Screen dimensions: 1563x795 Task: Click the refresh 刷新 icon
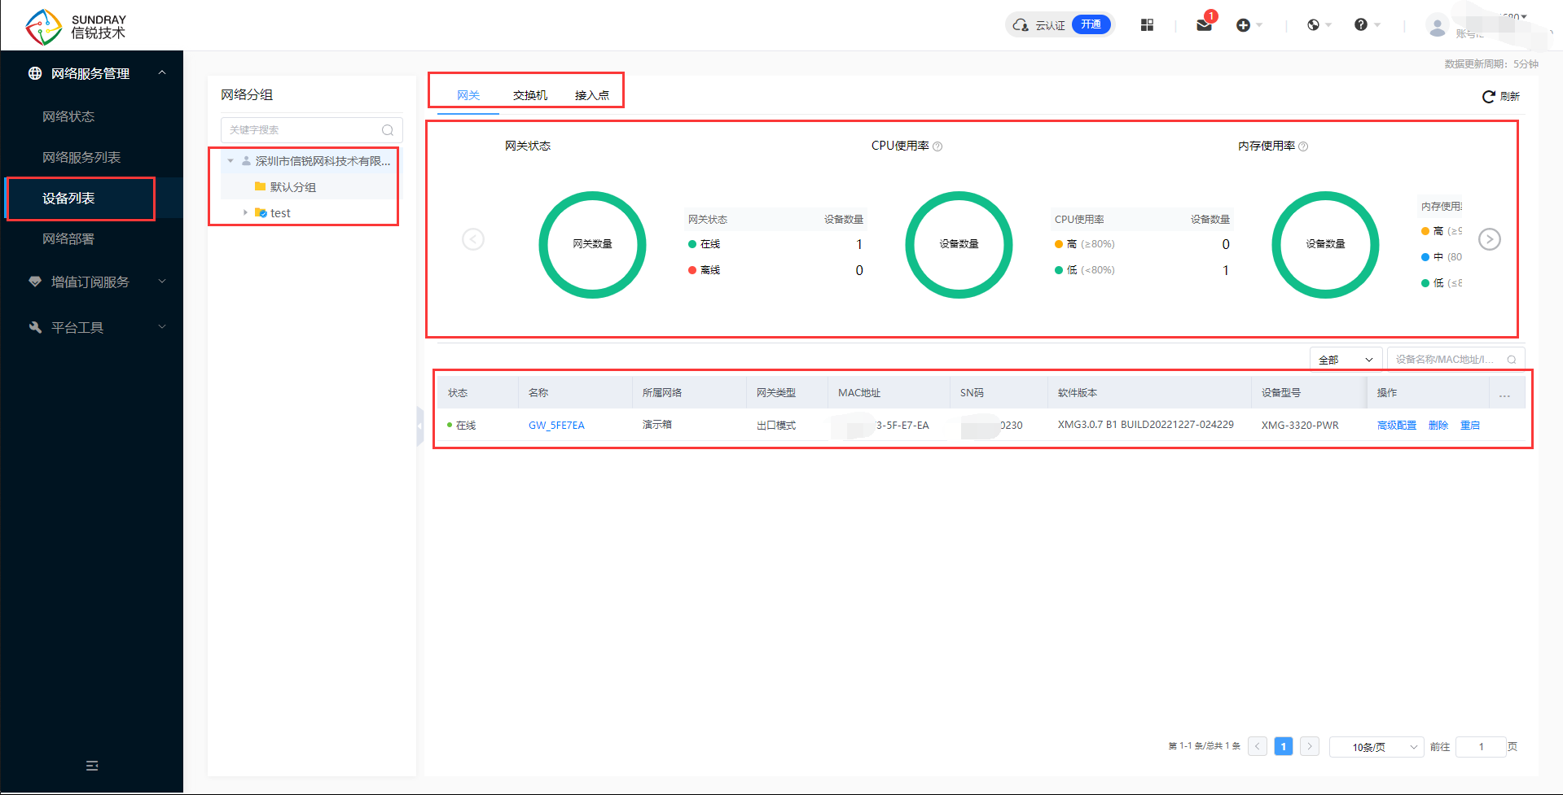click(x=1489, y=97)
